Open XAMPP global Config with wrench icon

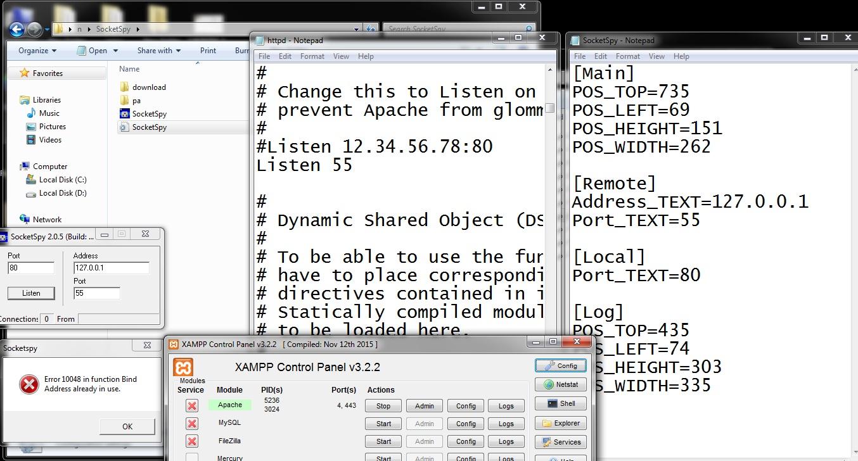(561, 366)
